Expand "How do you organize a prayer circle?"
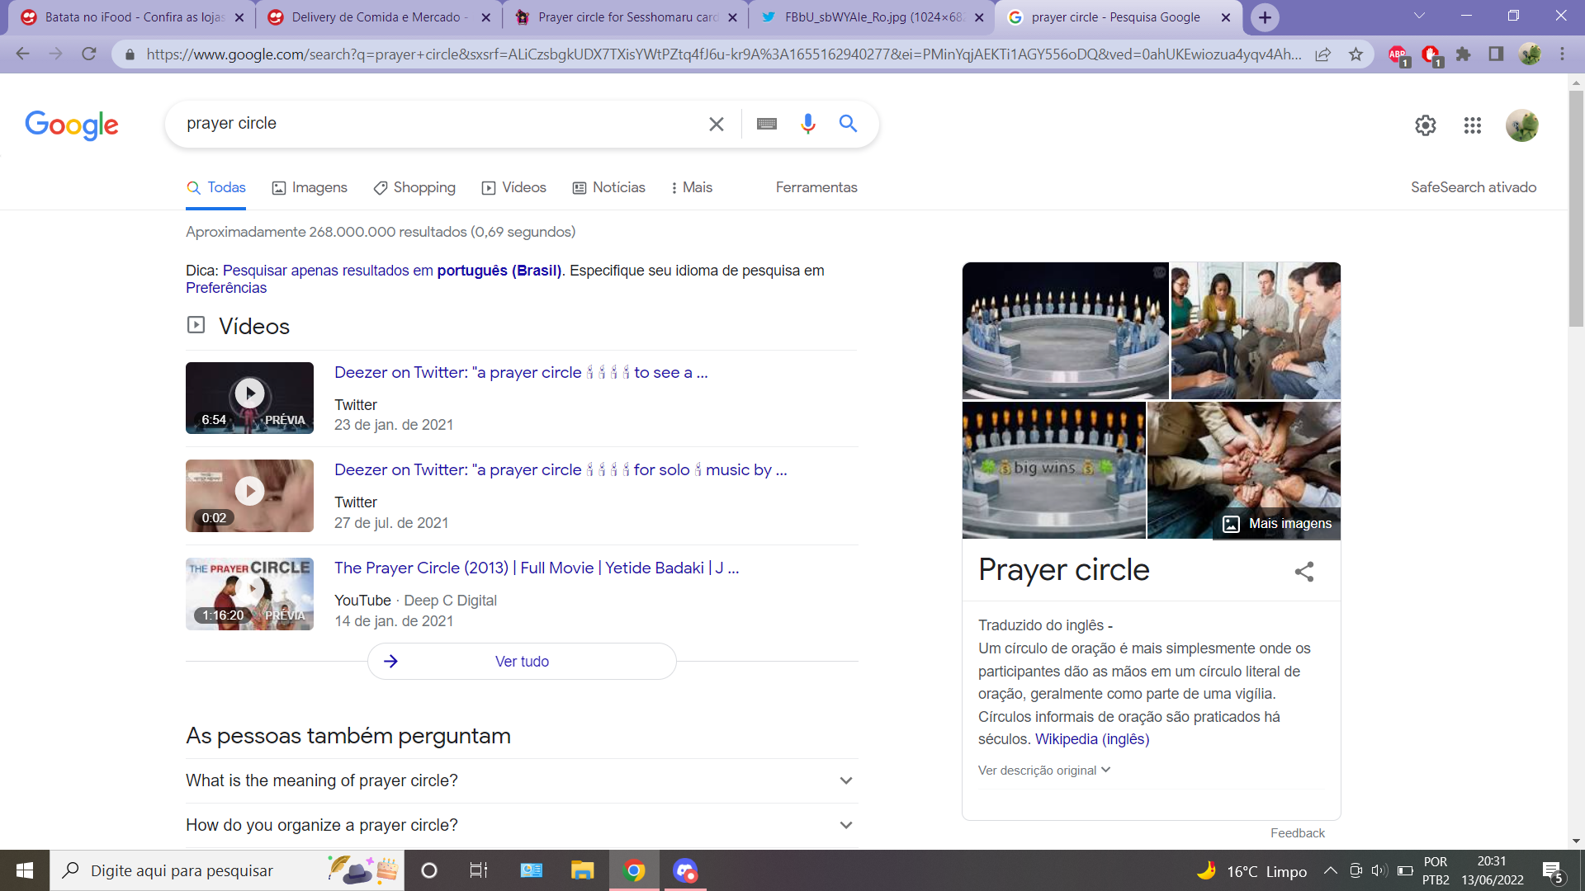The height and width of the screenshot is (891, 1585). (x=522, y=825)
